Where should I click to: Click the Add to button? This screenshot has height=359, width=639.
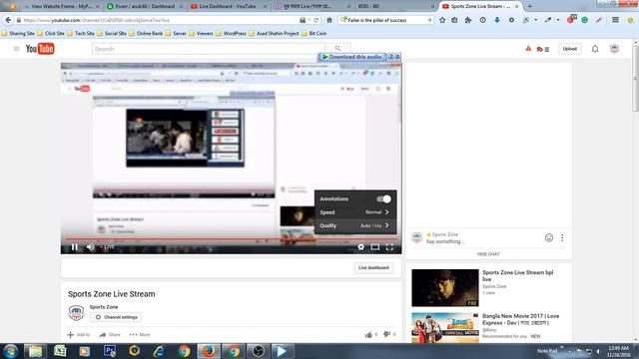[x=78, y=335]
